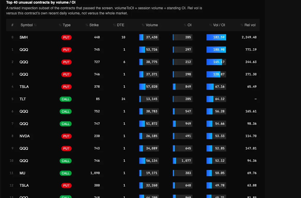
Task: Sort table by OI column header
Action: pyautogui.click(x=188, y=25)
